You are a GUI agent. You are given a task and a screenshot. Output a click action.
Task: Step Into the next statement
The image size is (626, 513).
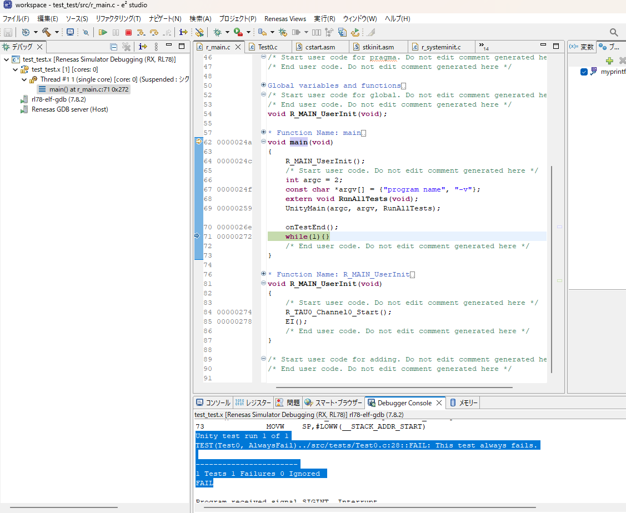[141, 32]
